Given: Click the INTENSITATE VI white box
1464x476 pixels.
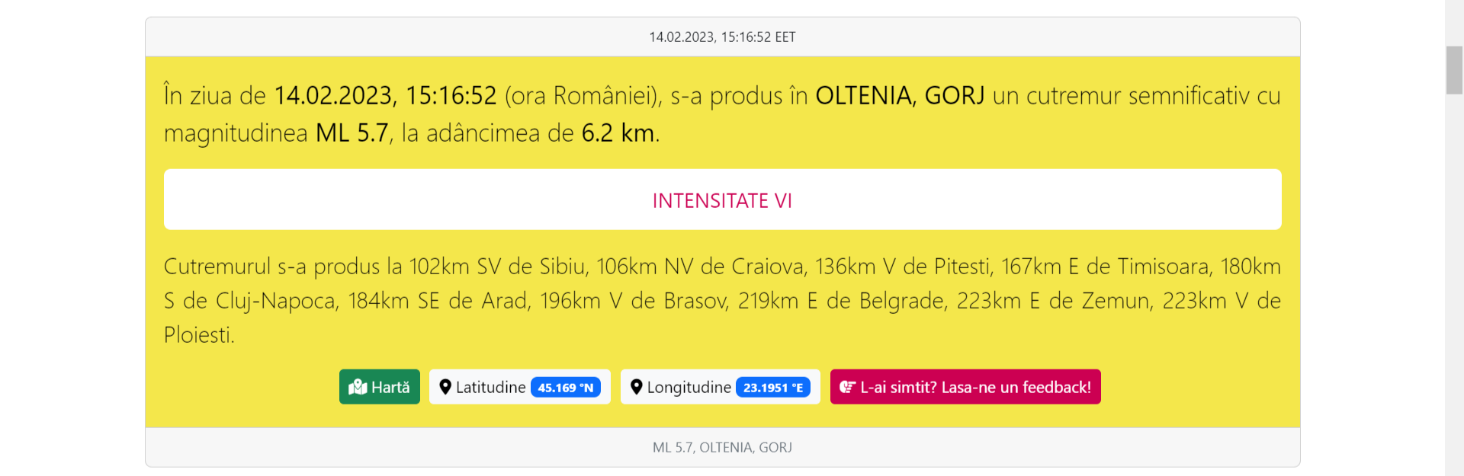Looking at the screenshot, I should point(722,200).
